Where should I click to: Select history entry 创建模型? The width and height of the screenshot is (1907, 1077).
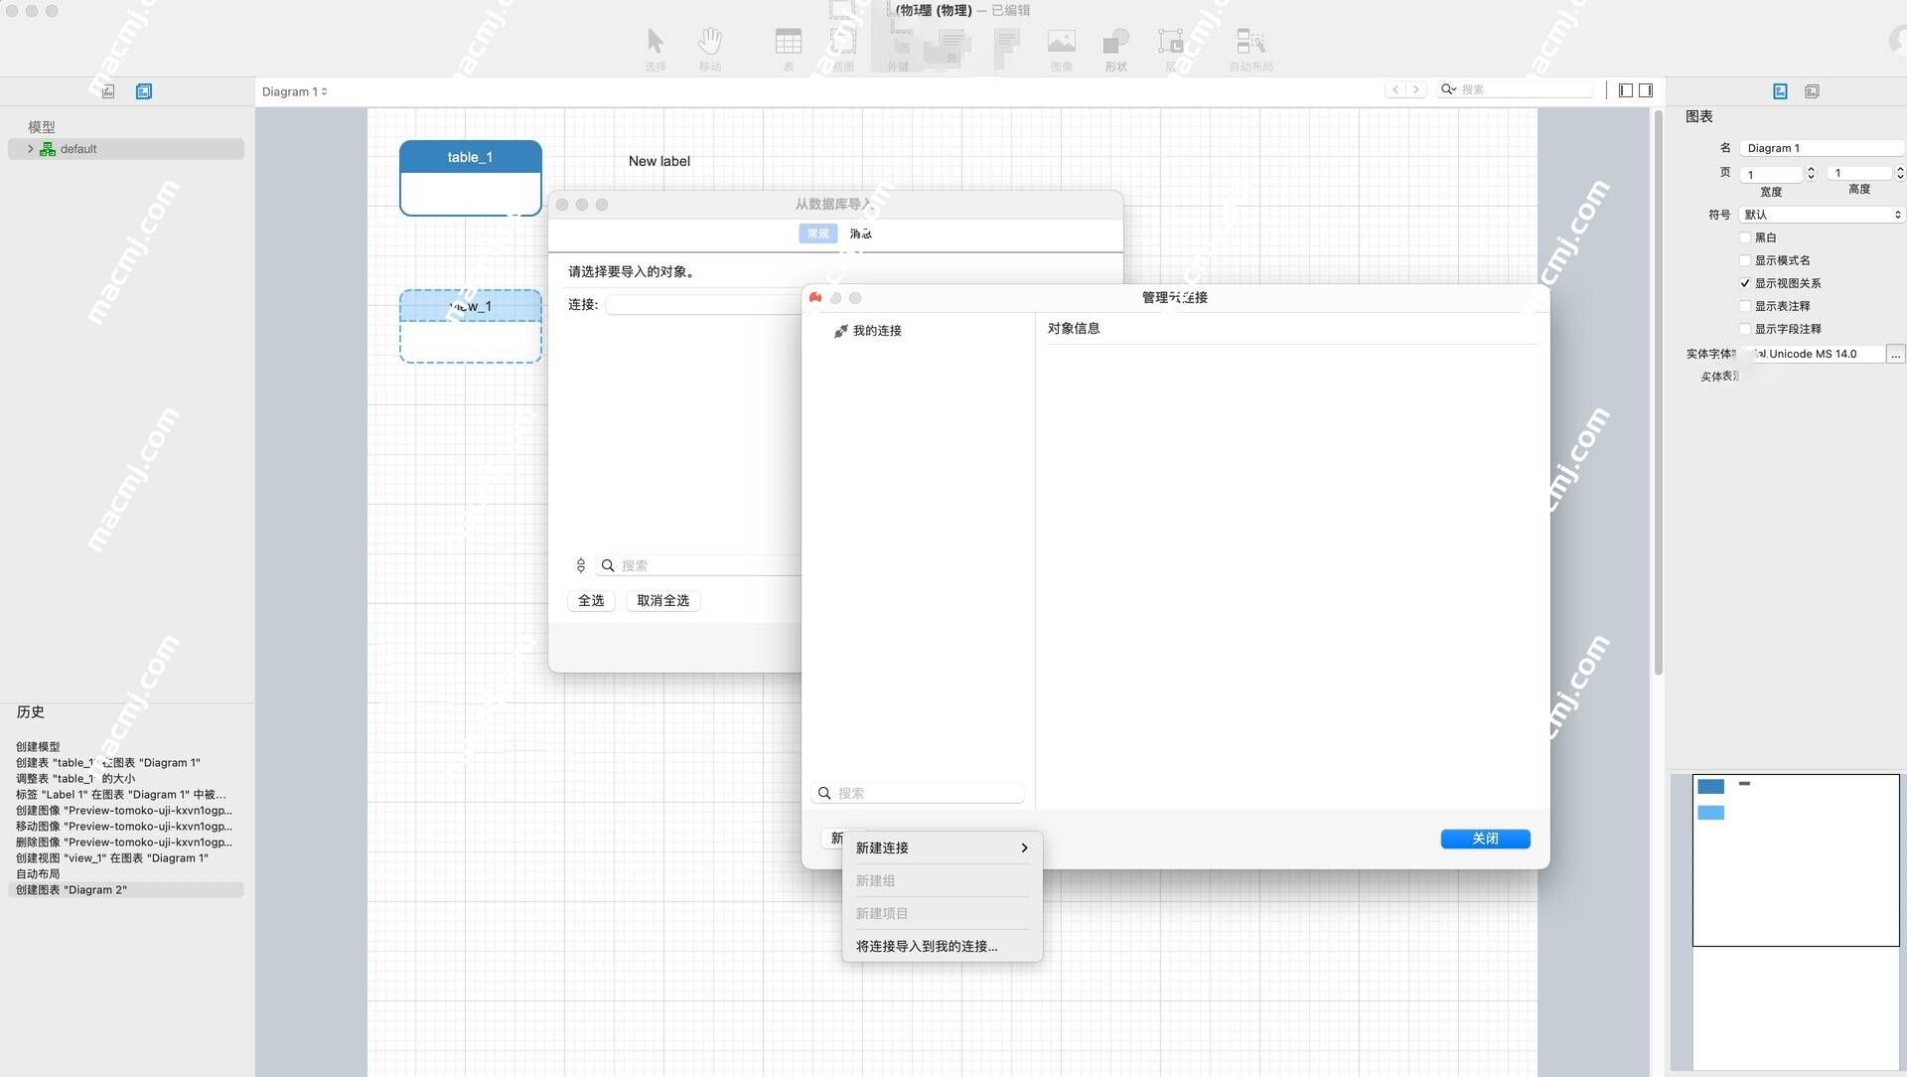[x=38, y=747]
